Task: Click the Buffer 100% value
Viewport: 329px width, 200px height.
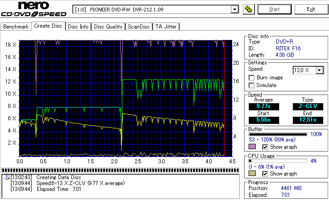Action: tap(316, 134)
